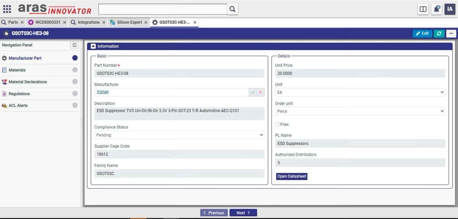Close the Integrations tab
This screenshot has height=219, width=458.
pos(104,22)
